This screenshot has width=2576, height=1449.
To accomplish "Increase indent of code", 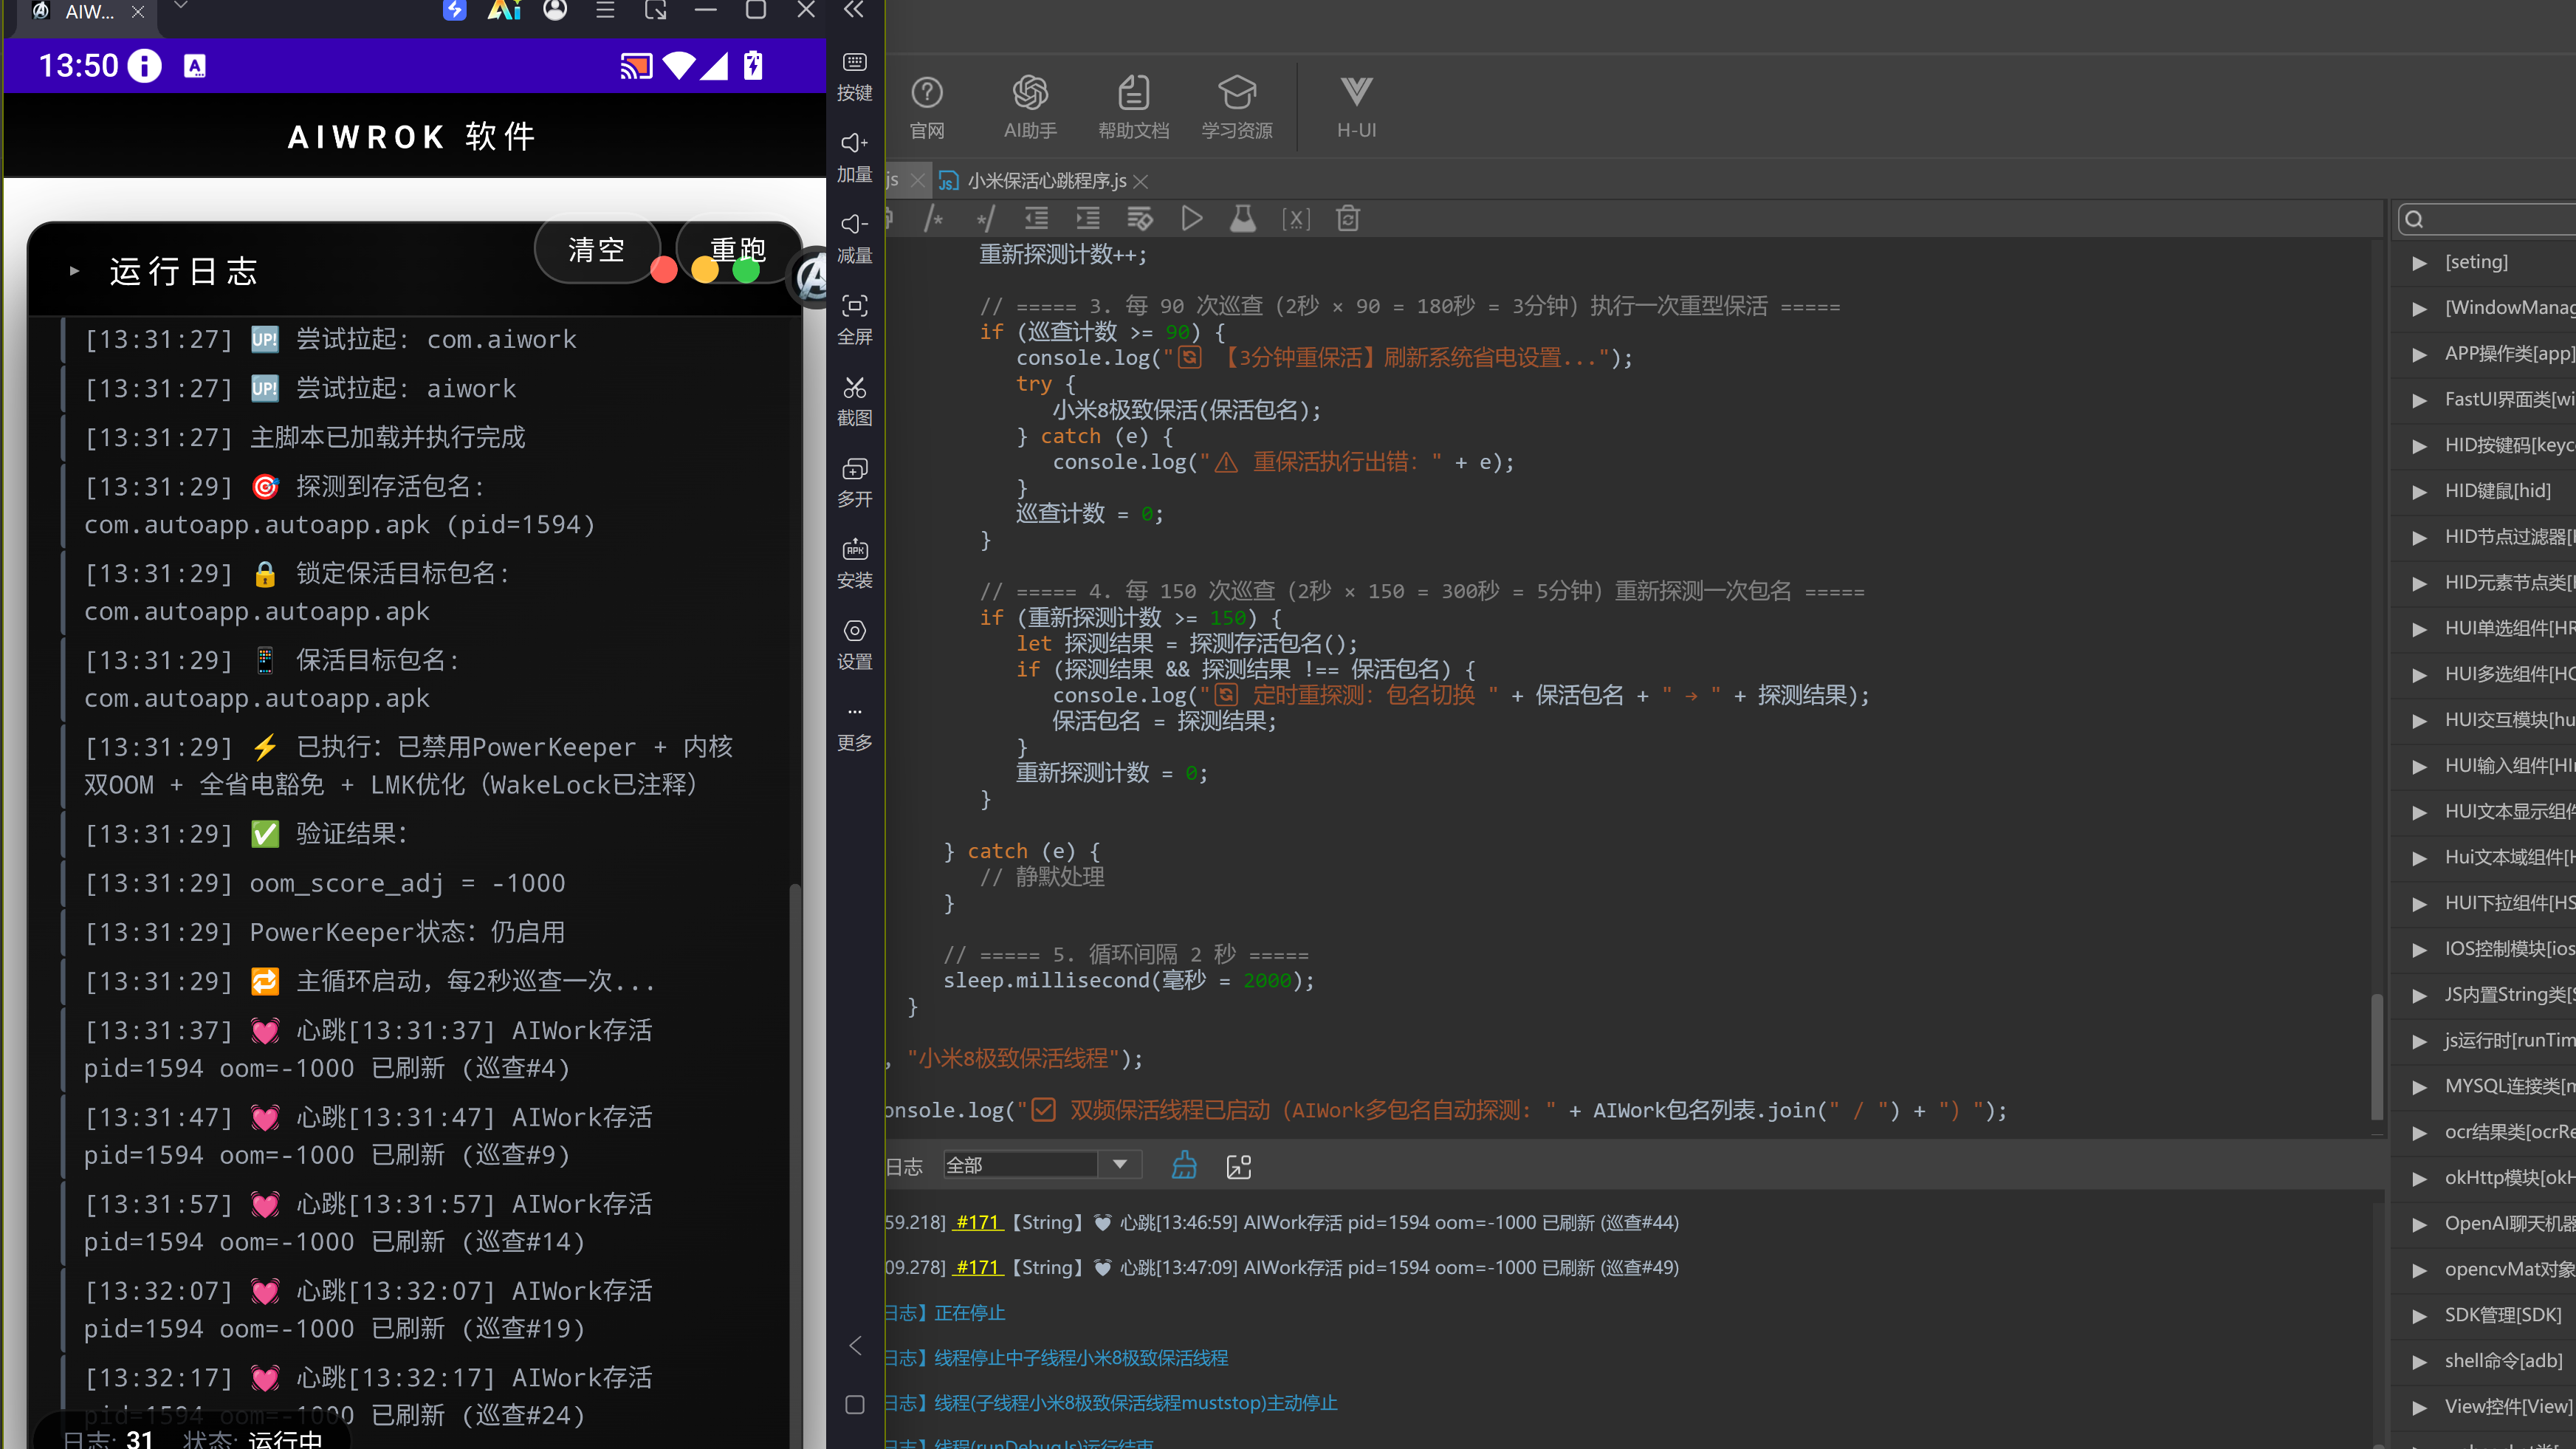I will [x=1088, y=219].
